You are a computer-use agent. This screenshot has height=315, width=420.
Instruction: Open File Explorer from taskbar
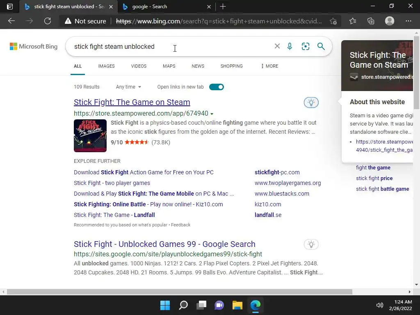coord(237,305)
